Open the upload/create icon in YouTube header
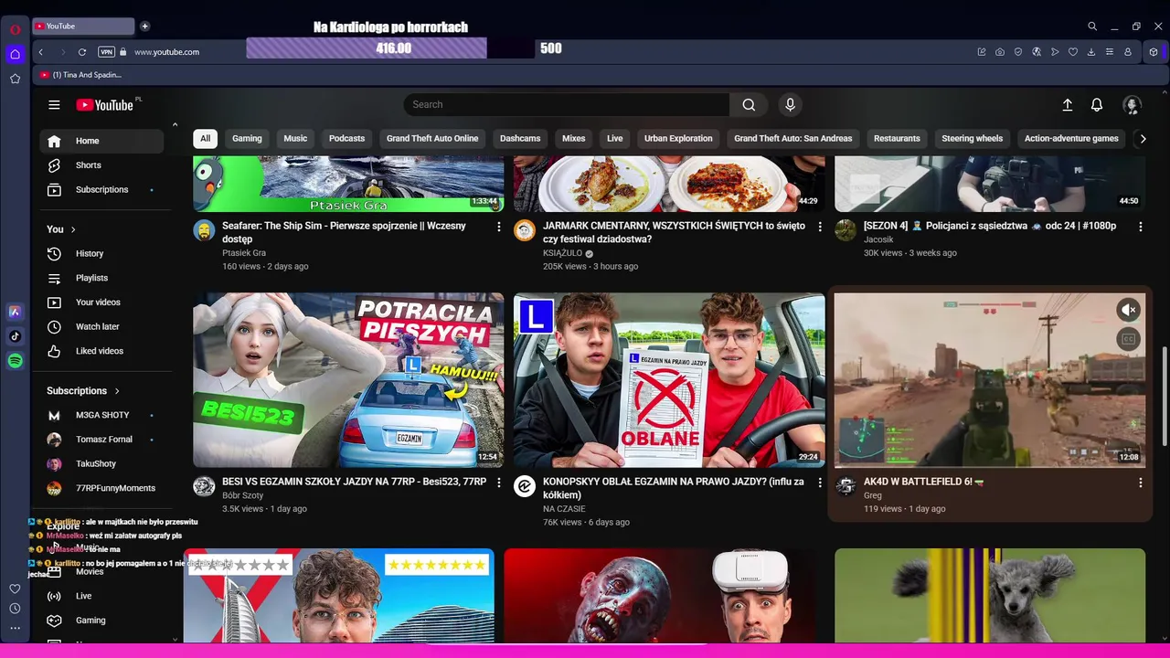This screenshot has height=658, width=1170. (1067, 105)
